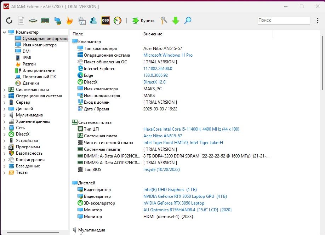This screenshot has height=235, width=325.
Task: Click the magnifier search icon
Action: (188, 20)
